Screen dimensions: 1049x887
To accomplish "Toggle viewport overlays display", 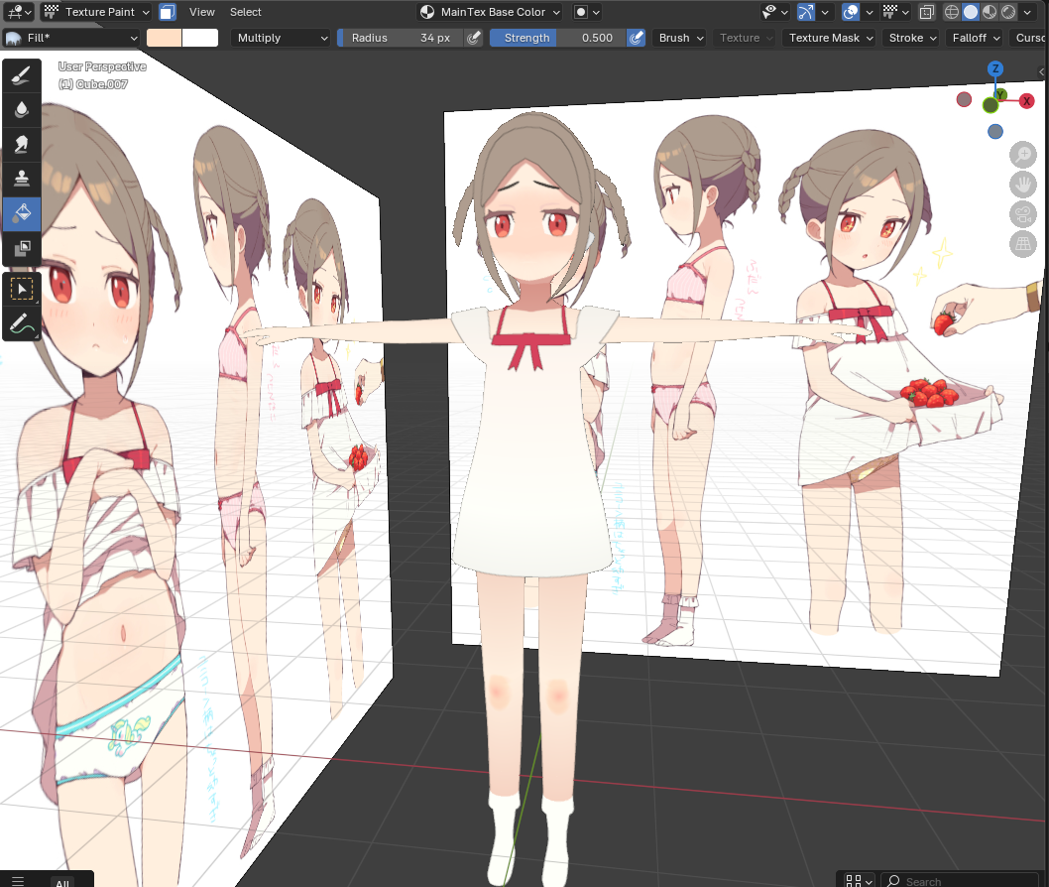I will coord(851,12).
